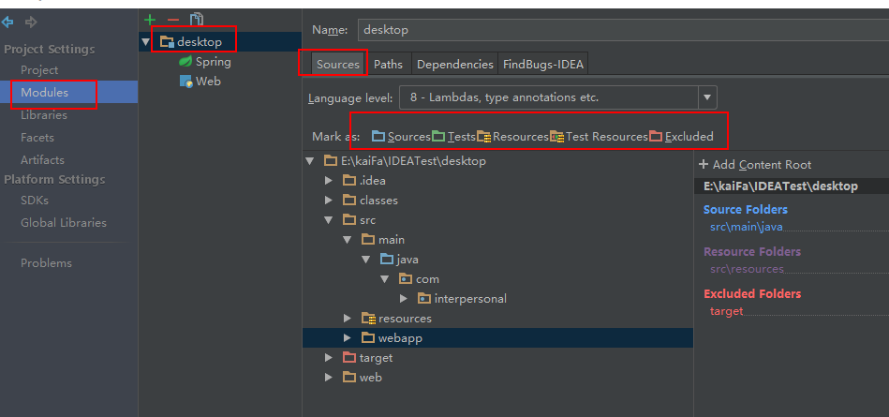889x417 pixels.
Task: Select Artifacts in the sidebar
Action: click(x=42, y=160)
